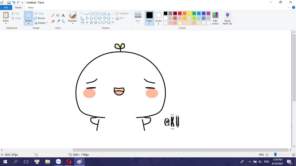Click the Brushes tool icon
This screenshot has width=296, height=166.
(x=73, y=15)
